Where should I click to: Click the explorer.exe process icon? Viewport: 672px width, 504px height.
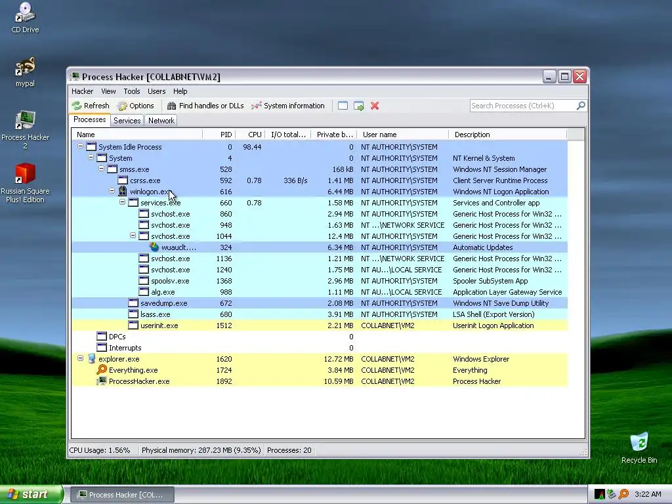tap(91, 359)
